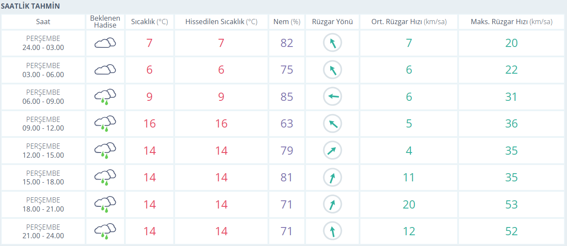This screenshot has width=567, height=246.
Task: Click the Nem (%) column header
Action: coord(287,22)
